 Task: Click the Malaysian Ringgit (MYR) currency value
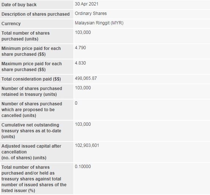99,23
